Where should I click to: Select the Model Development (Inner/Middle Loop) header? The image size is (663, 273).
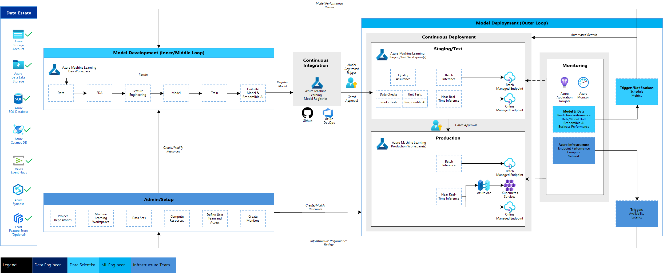point(159,53)
